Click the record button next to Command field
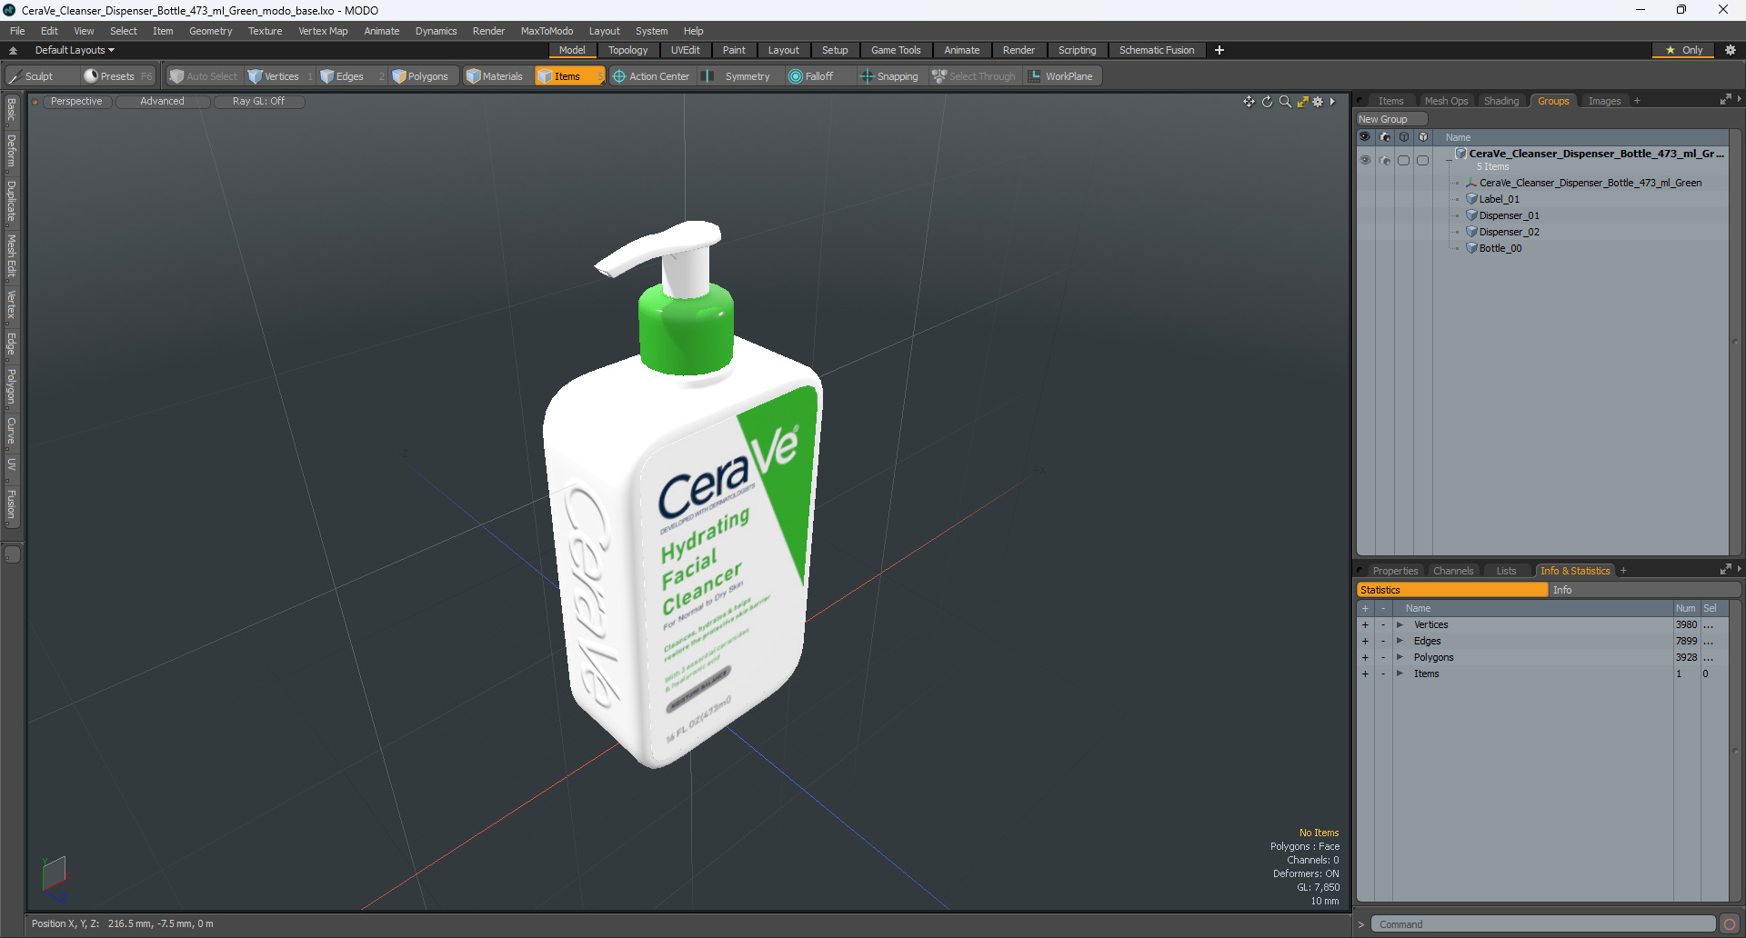The height and width of the screenshot is (938, 1746). (1730, 924)
